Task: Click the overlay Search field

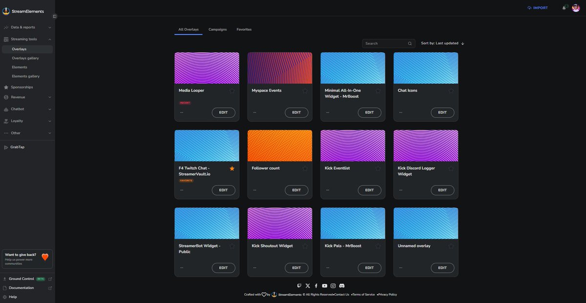Action: point(389,43)
